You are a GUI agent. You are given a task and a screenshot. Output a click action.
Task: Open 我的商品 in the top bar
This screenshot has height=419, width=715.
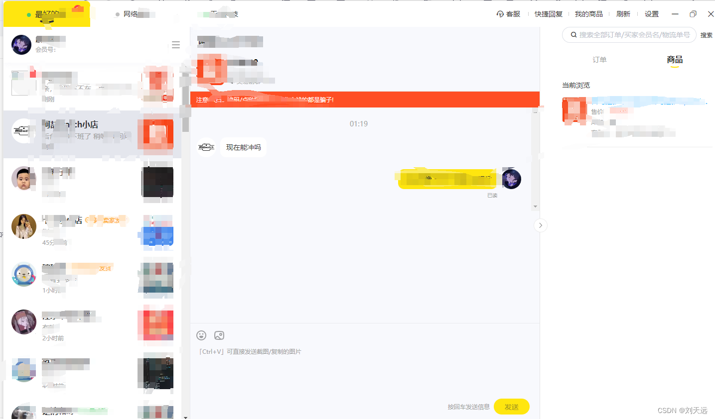click(589, 14)
